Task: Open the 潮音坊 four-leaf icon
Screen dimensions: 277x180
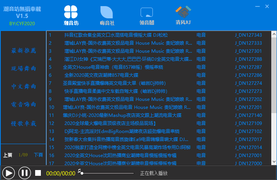Action: [x=71, y=12]
